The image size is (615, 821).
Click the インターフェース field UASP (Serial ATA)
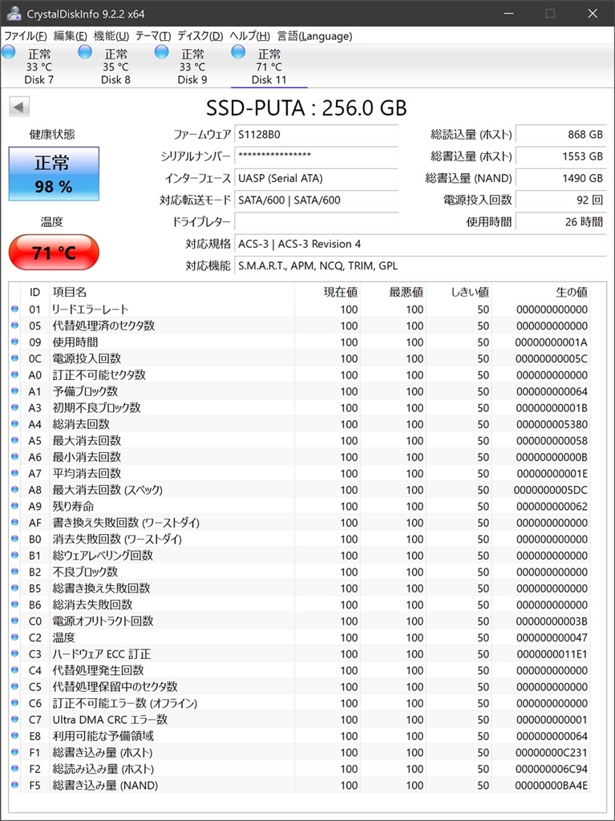click(x=316, y=178)
